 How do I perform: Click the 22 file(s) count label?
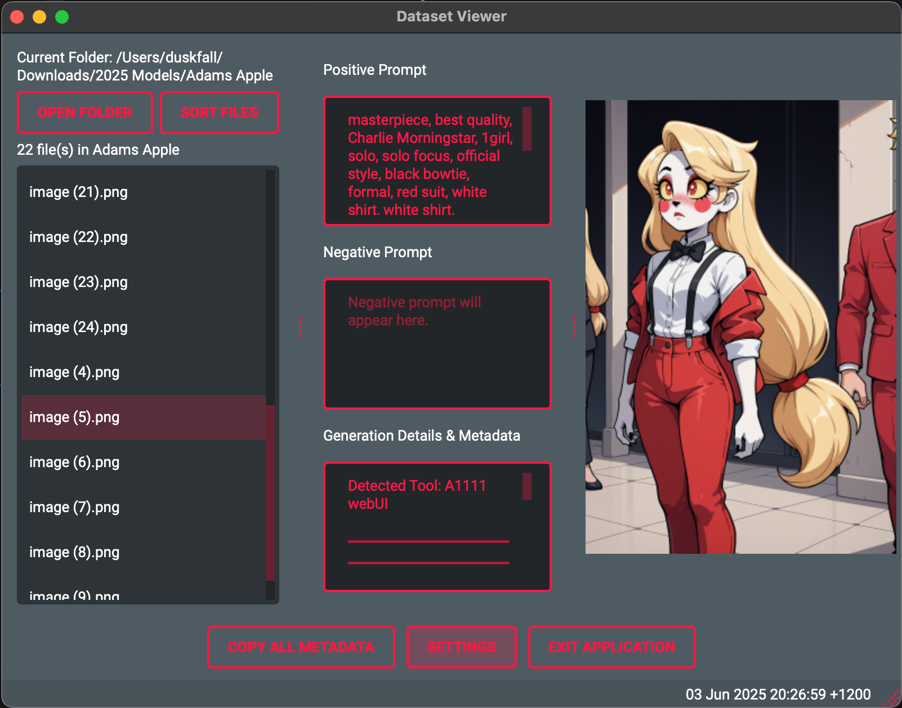[98, 150]
